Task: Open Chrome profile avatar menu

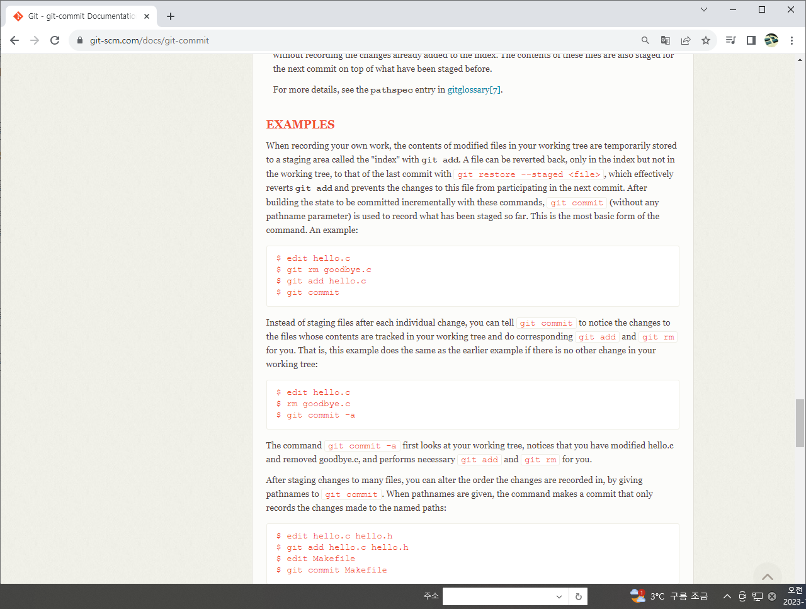Action: [x=771, y=40]
